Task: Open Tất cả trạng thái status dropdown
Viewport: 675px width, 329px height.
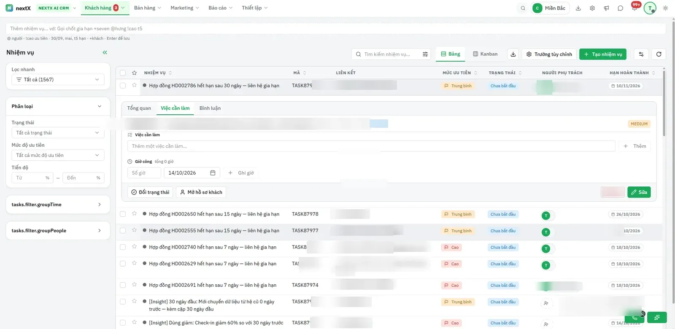Action: pyautogui.click(x=58, y=133)
